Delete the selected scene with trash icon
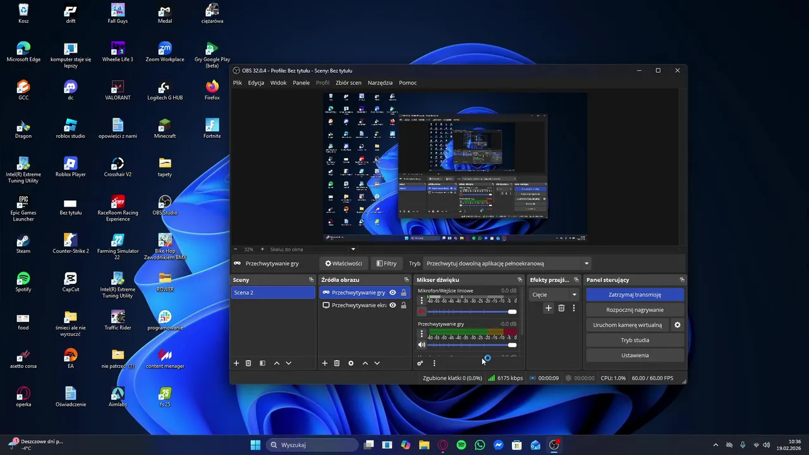Viewport: 809px width, 455px height. [x=248, y=363]
